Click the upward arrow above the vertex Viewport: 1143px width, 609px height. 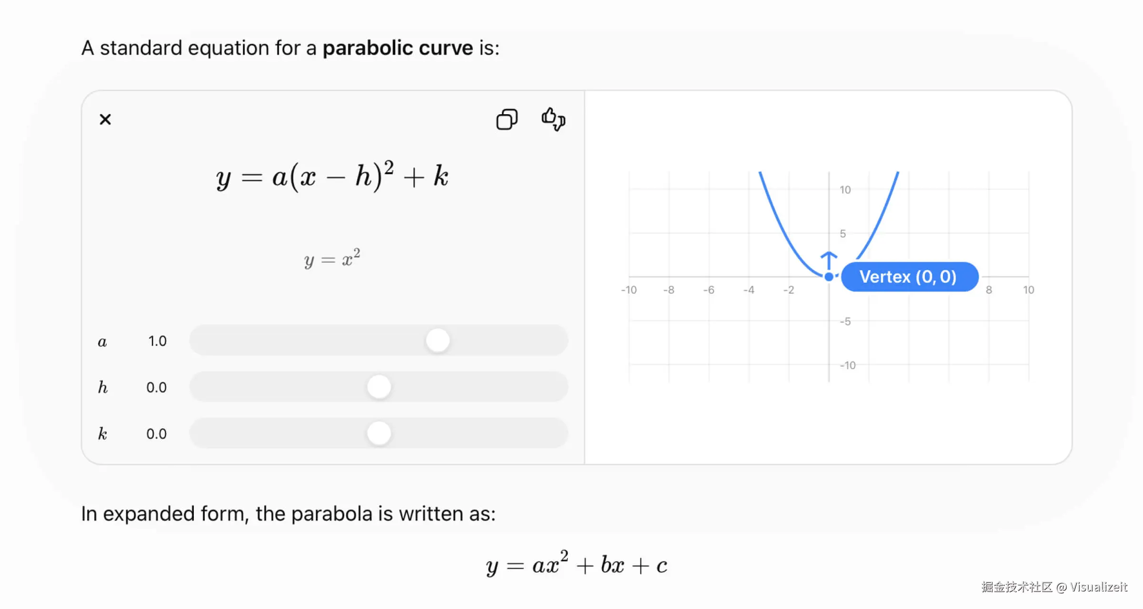pyautogui.click(x=829, y=260)
